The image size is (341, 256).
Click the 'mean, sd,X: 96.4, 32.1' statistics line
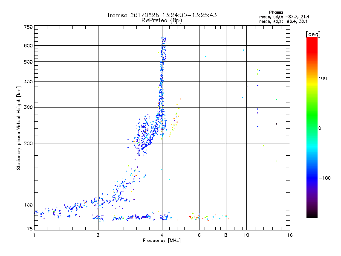(283, 21)
